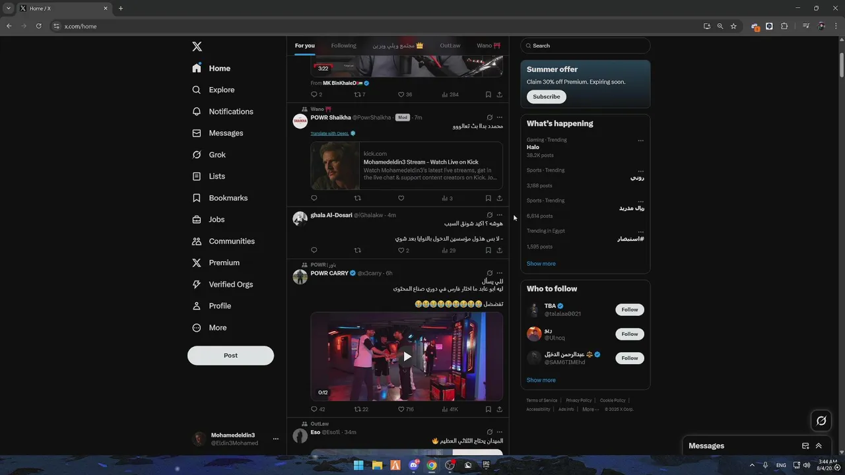Switch to the OutLaw tab

pos(450,46)
